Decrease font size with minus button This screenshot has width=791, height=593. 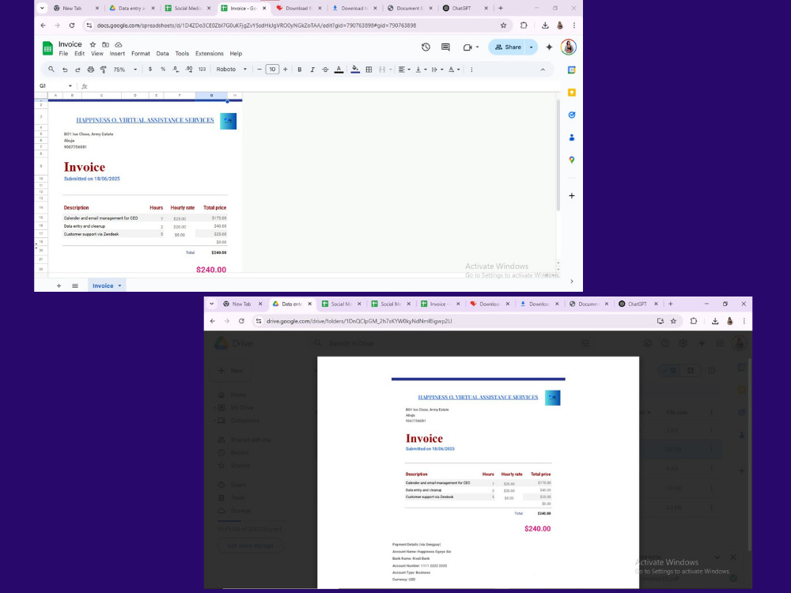coord(259,70)
